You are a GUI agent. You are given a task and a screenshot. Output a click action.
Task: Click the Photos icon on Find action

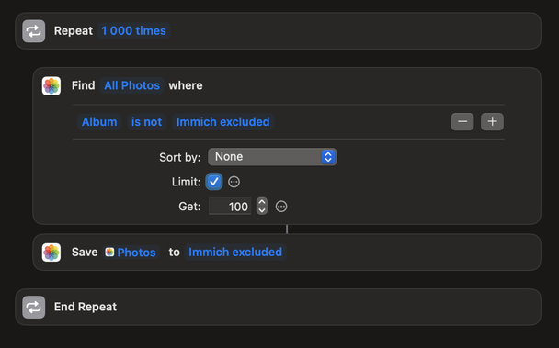coord(51,85)
